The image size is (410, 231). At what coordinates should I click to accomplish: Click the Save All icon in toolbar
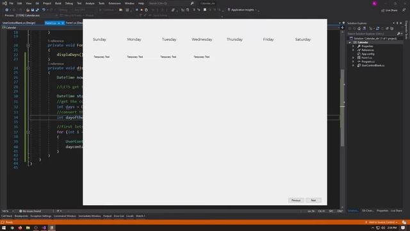tap(37, 10)
